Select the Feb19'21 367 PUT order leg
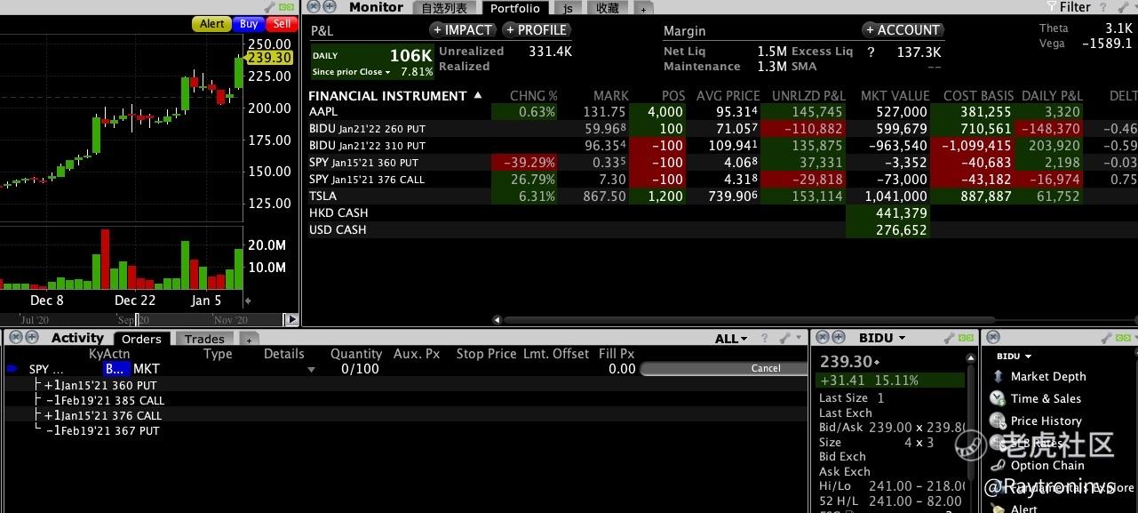Image resolution: width=1138 pixels, height=513 pixels. pyautogui.click(x=102, y=430)
